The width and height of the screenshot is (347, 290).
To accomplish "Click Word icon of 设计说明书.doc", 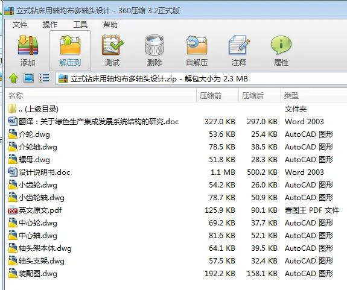I will [13, 172].
